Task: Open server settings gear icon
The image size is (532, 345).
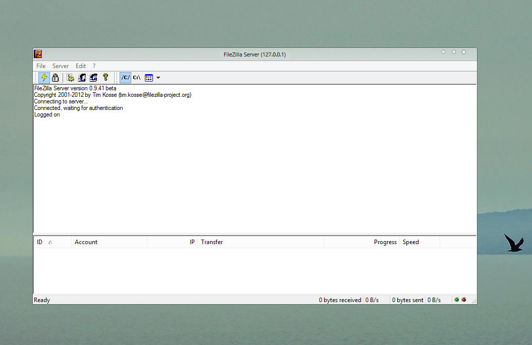Action: tap(71, 78)
